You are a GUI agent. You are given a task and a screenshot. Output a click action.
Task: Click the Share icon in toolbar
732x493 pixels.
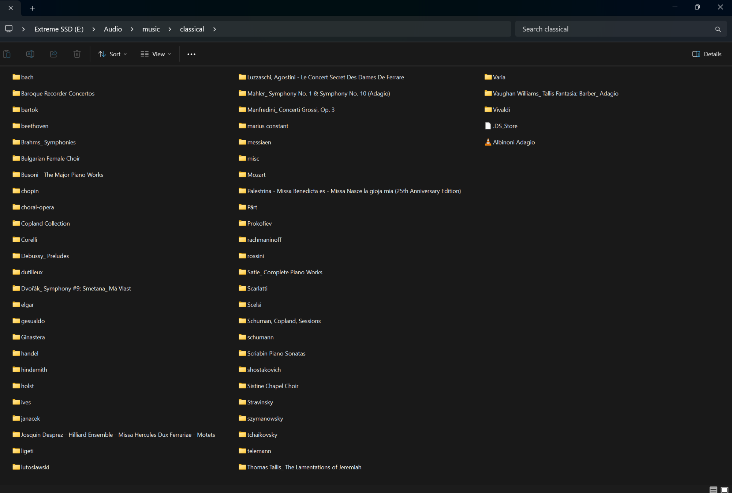(x=54, y=54)
